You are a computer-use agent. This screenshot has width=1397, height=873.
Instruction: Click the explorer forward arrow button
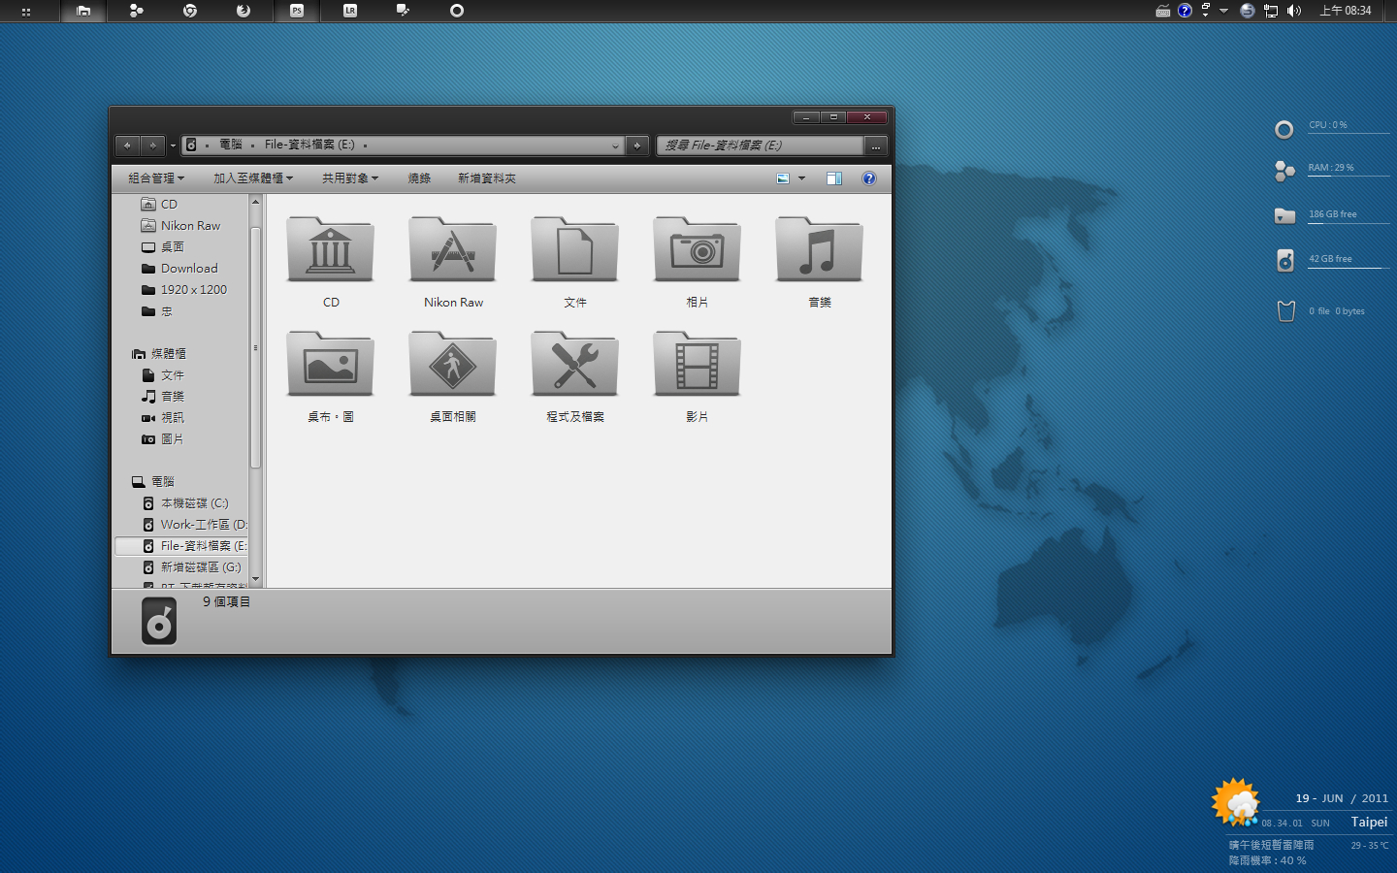(x=153, y=145)
